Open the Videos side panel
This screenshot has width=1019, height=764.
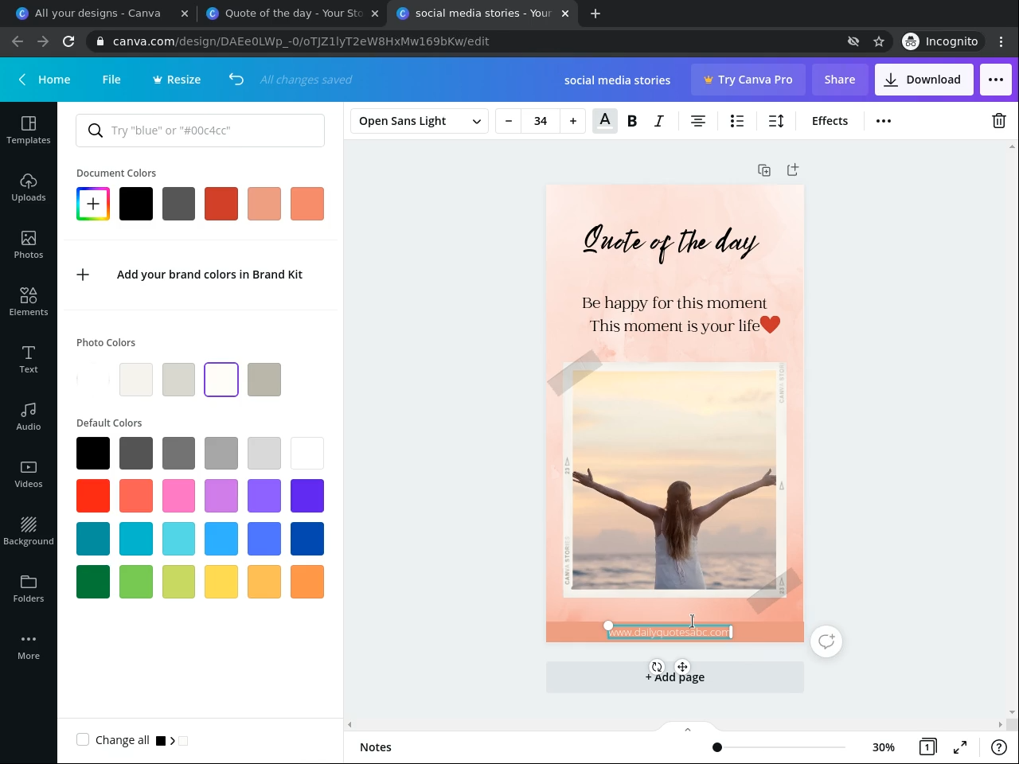[x=29, y=474]
